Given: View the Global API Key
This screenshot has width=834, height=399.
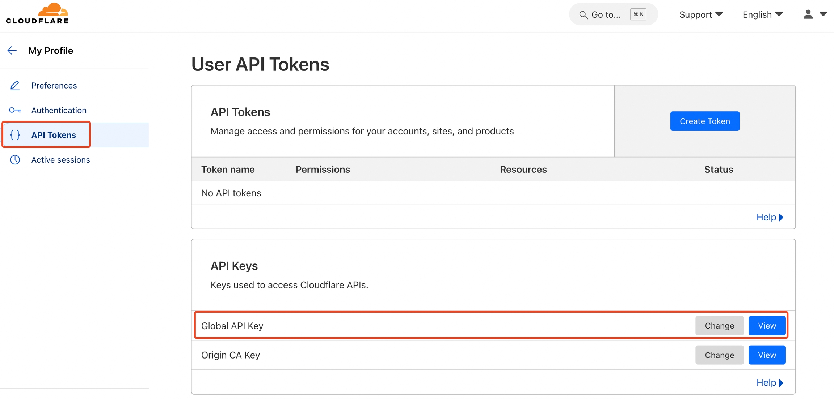Looking at the screenshot, I should (767, 326).
